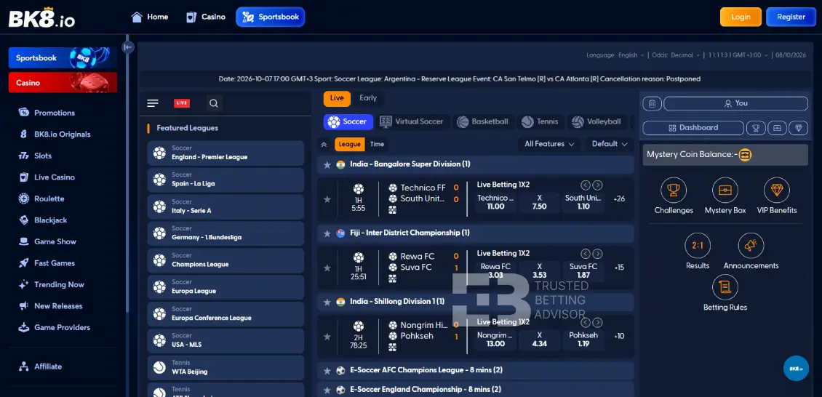Open the Mystery Box icon
Image resolution: width=822 pixels, height=397 pixels.
725,190
